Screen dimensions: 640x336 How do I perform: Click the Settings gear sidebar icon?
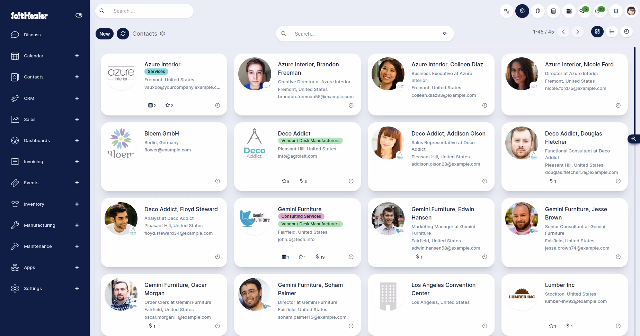(x=15, y=288)
